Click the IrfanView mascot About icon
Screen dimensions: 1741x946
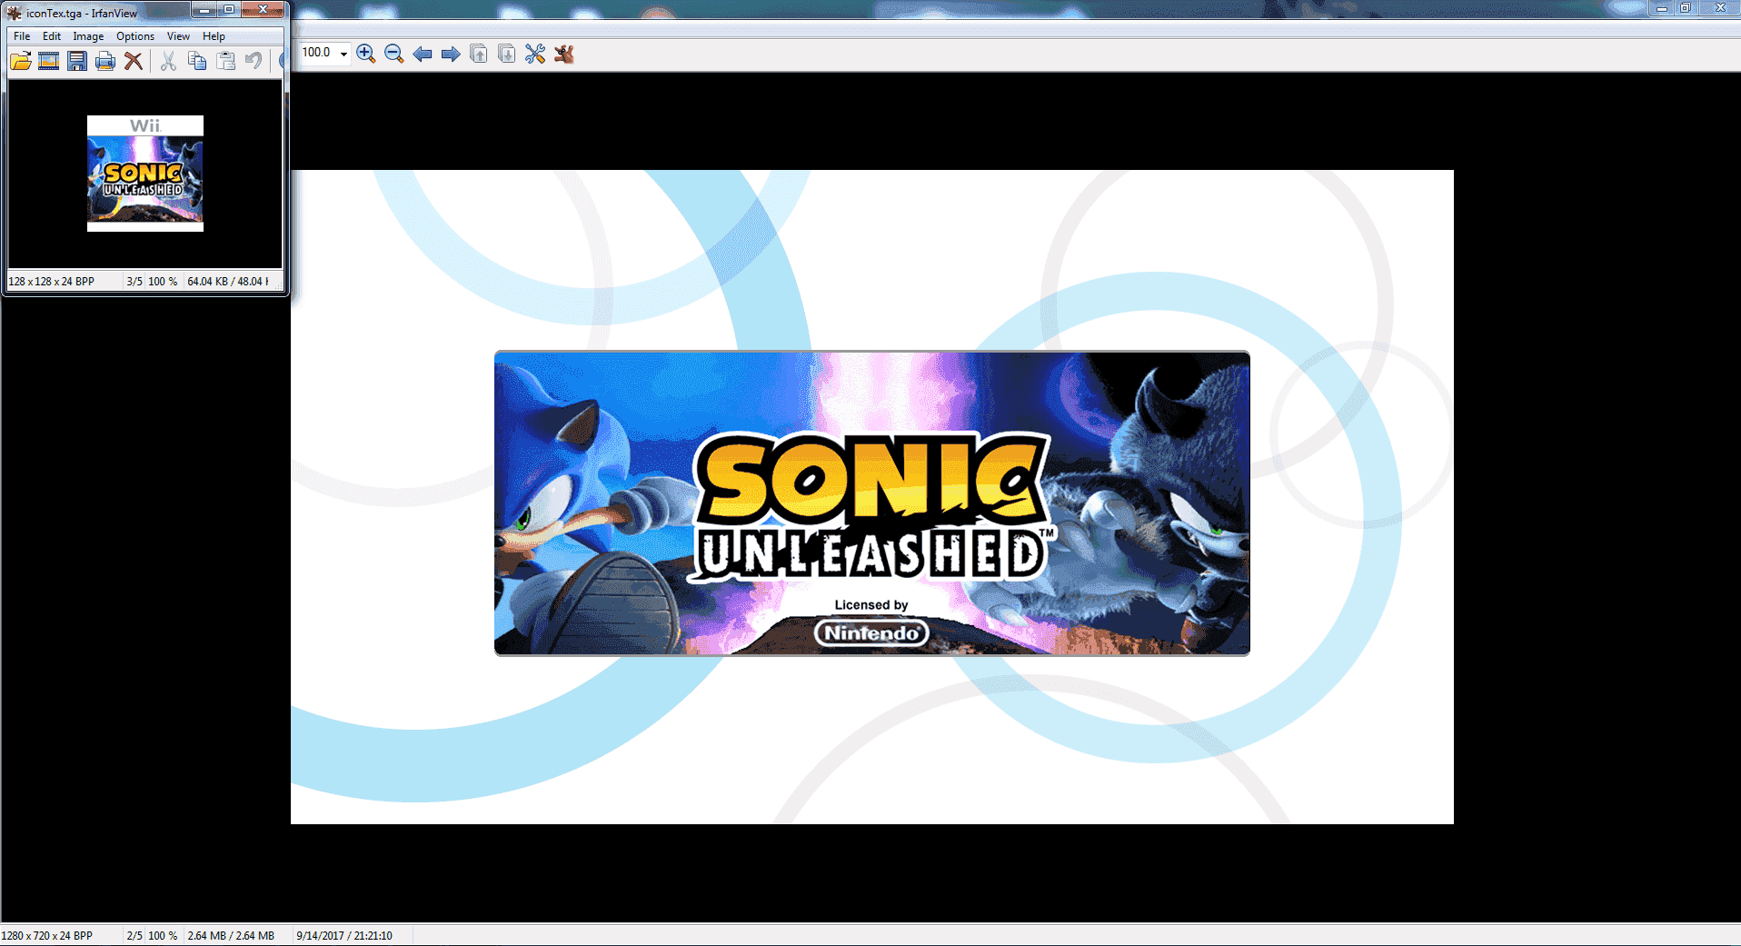564,54
